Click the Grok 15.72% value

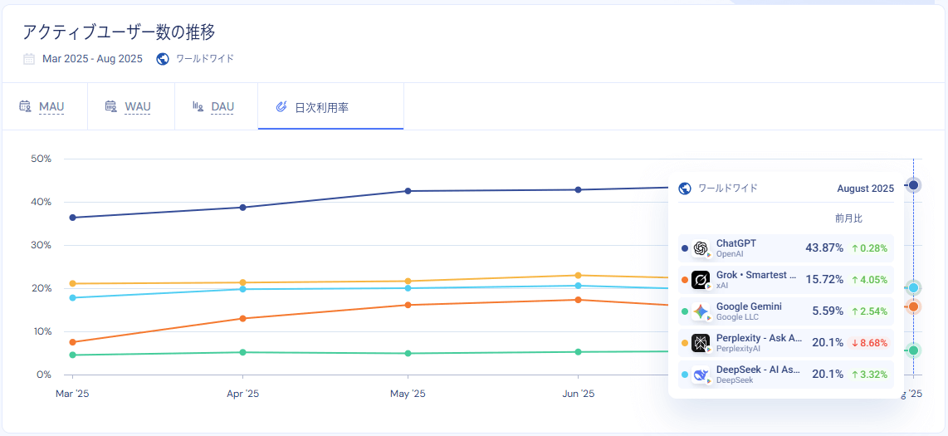[x=824, y=279]
